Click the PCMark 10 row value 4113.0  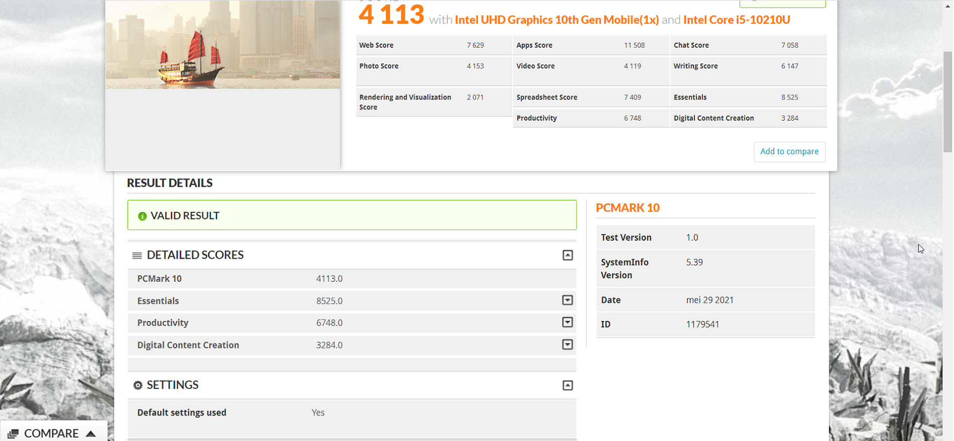pyautogui.click(x=329, y=279)
